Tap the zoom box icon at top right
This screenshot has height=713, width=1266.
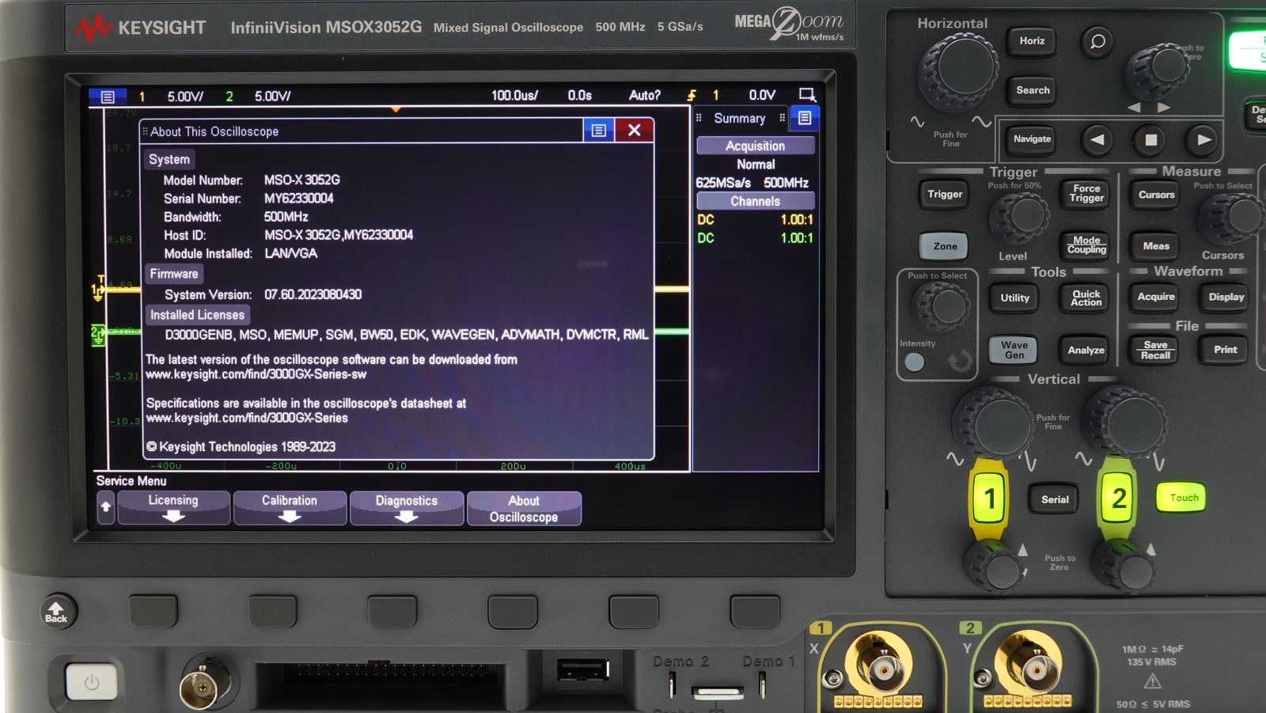tap(807, 95)
